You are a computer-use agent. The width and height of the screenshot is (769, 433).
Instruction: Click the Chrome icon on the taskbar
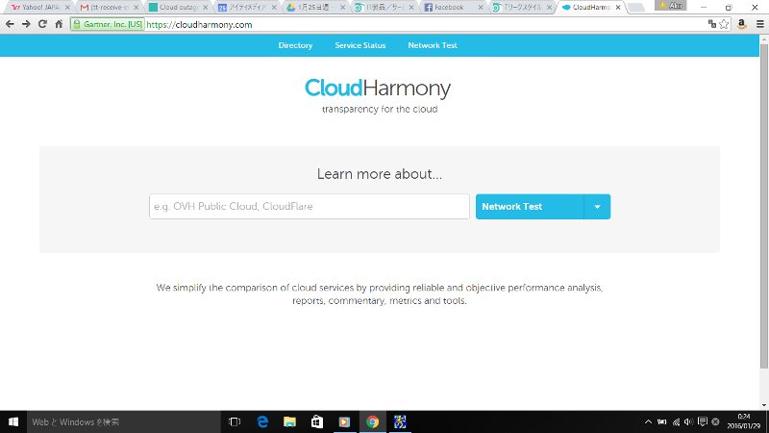pyautogui.click(x=372, y=421)
